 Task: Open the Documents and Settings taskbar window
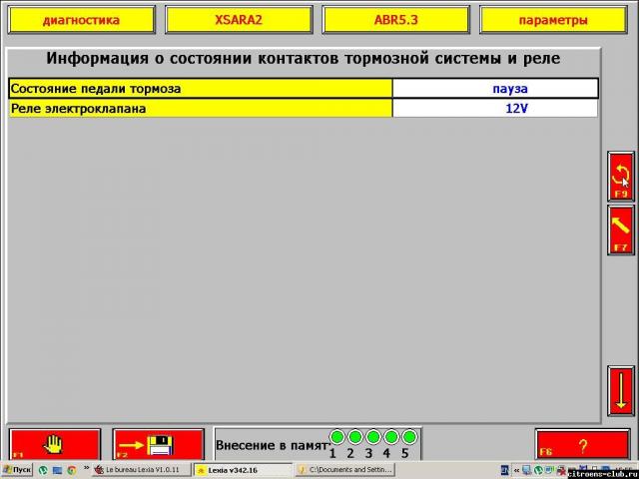344,469
